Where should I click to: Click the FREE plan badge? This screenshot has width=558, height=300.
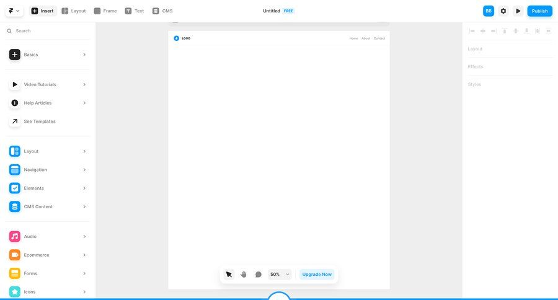[x=288, y=11]
